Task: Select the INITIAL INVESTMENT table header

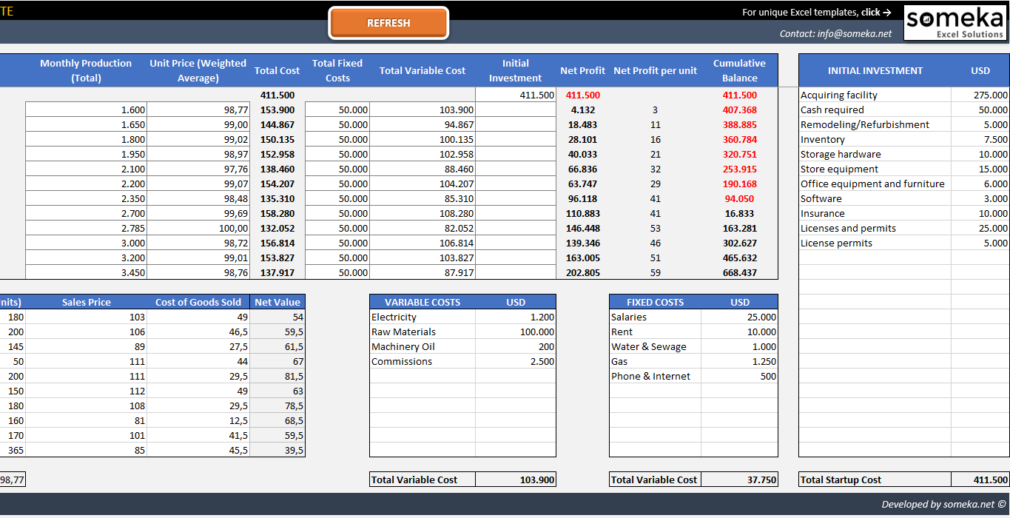Action: coord(875,70)
